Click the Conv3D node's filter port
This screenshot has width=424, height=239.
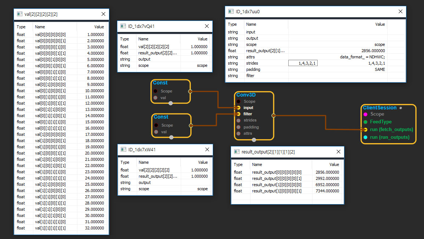(239, 114)
